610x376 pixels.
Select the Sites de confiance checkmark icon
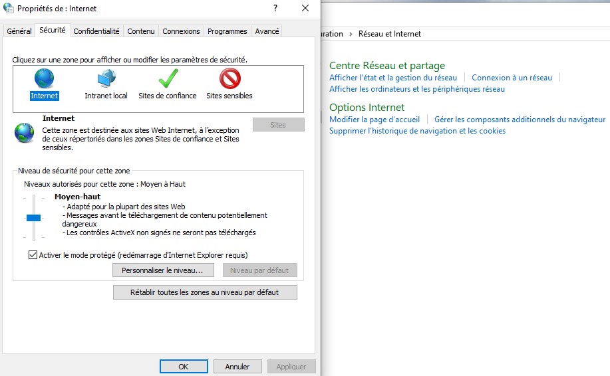[x=168, y=79]
